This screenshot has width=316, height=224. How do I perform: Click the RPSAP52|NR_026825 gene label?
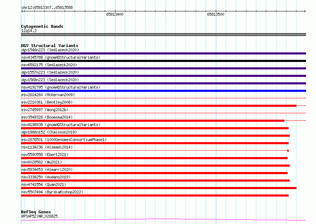39,216
